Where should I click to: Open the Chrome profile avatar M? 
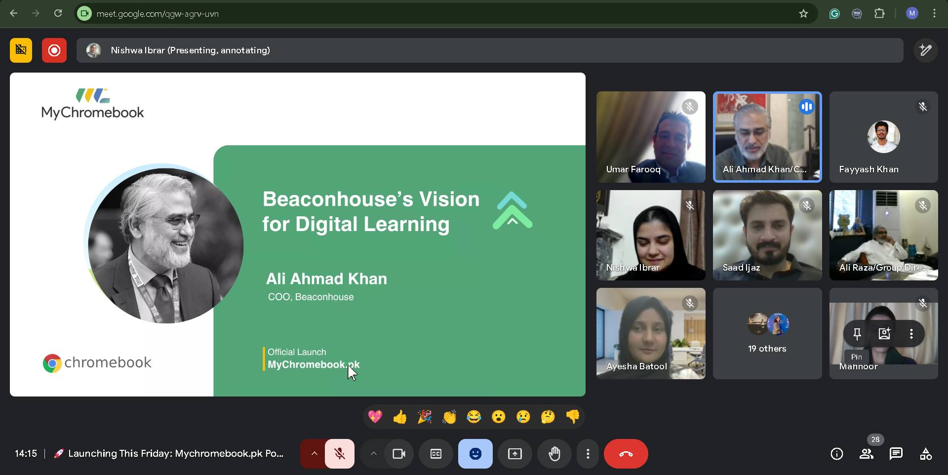912,14
